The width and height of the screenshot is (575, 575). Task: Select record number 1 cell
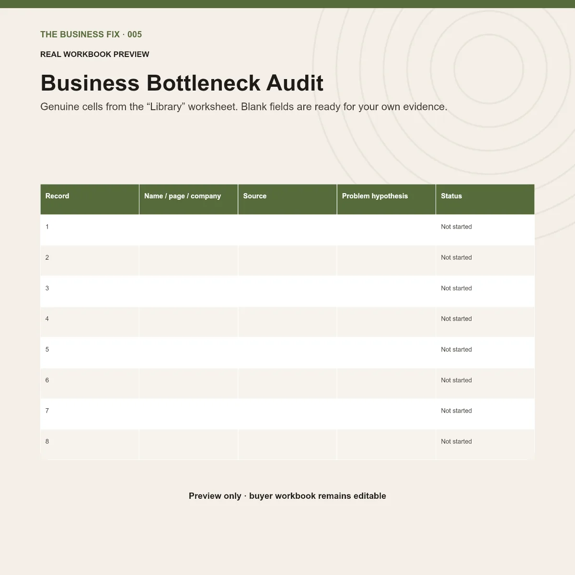pos(90,230)
